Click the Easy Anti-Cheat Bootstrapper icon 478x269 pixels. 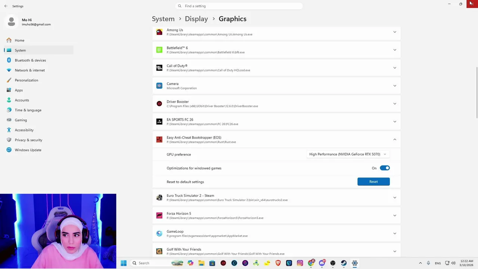coord(159,140)
